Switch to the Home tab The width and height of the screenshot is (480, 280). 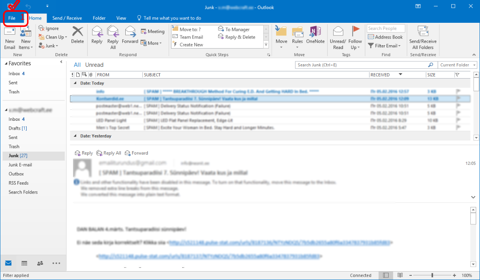coord(35,18)
